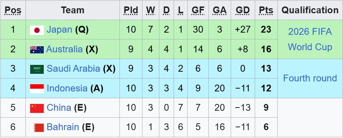The width and height of the screenshot is (343, 138).
Task: Open the Japan team link
Action: tap(59, 29)
